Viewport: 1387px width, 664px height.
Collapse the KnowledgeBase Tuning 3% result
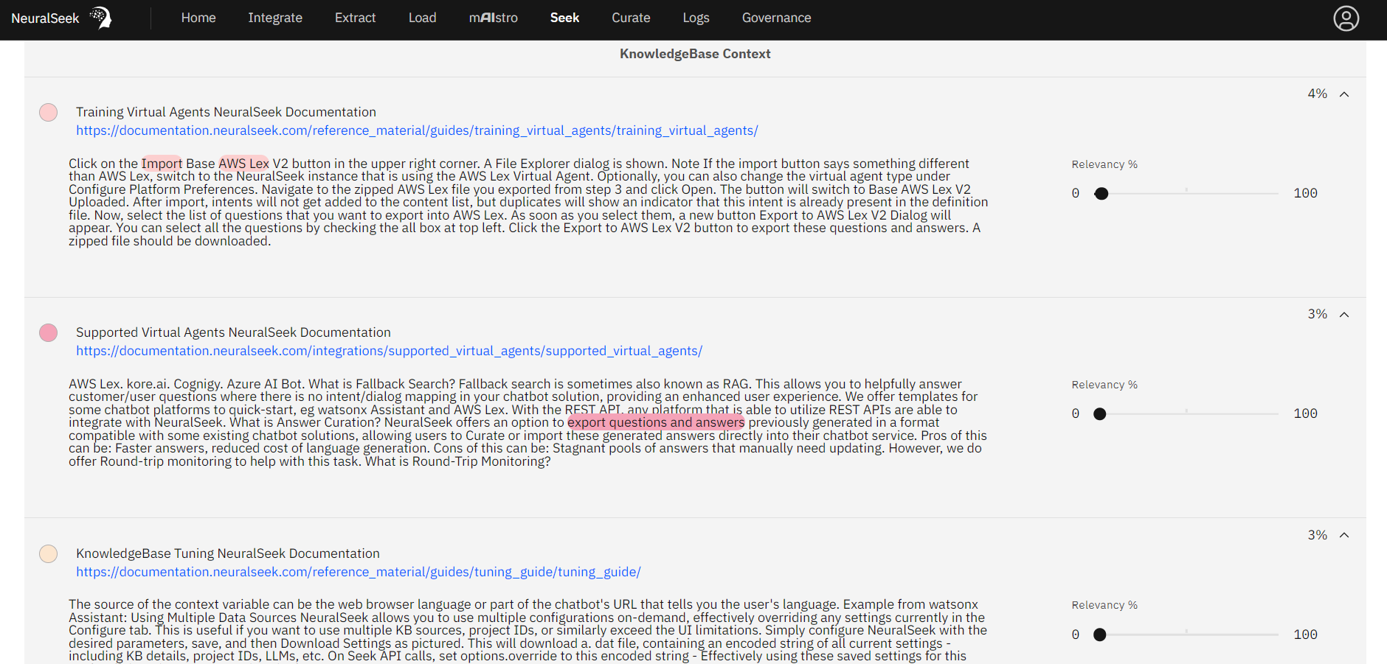coord(1344,535)
